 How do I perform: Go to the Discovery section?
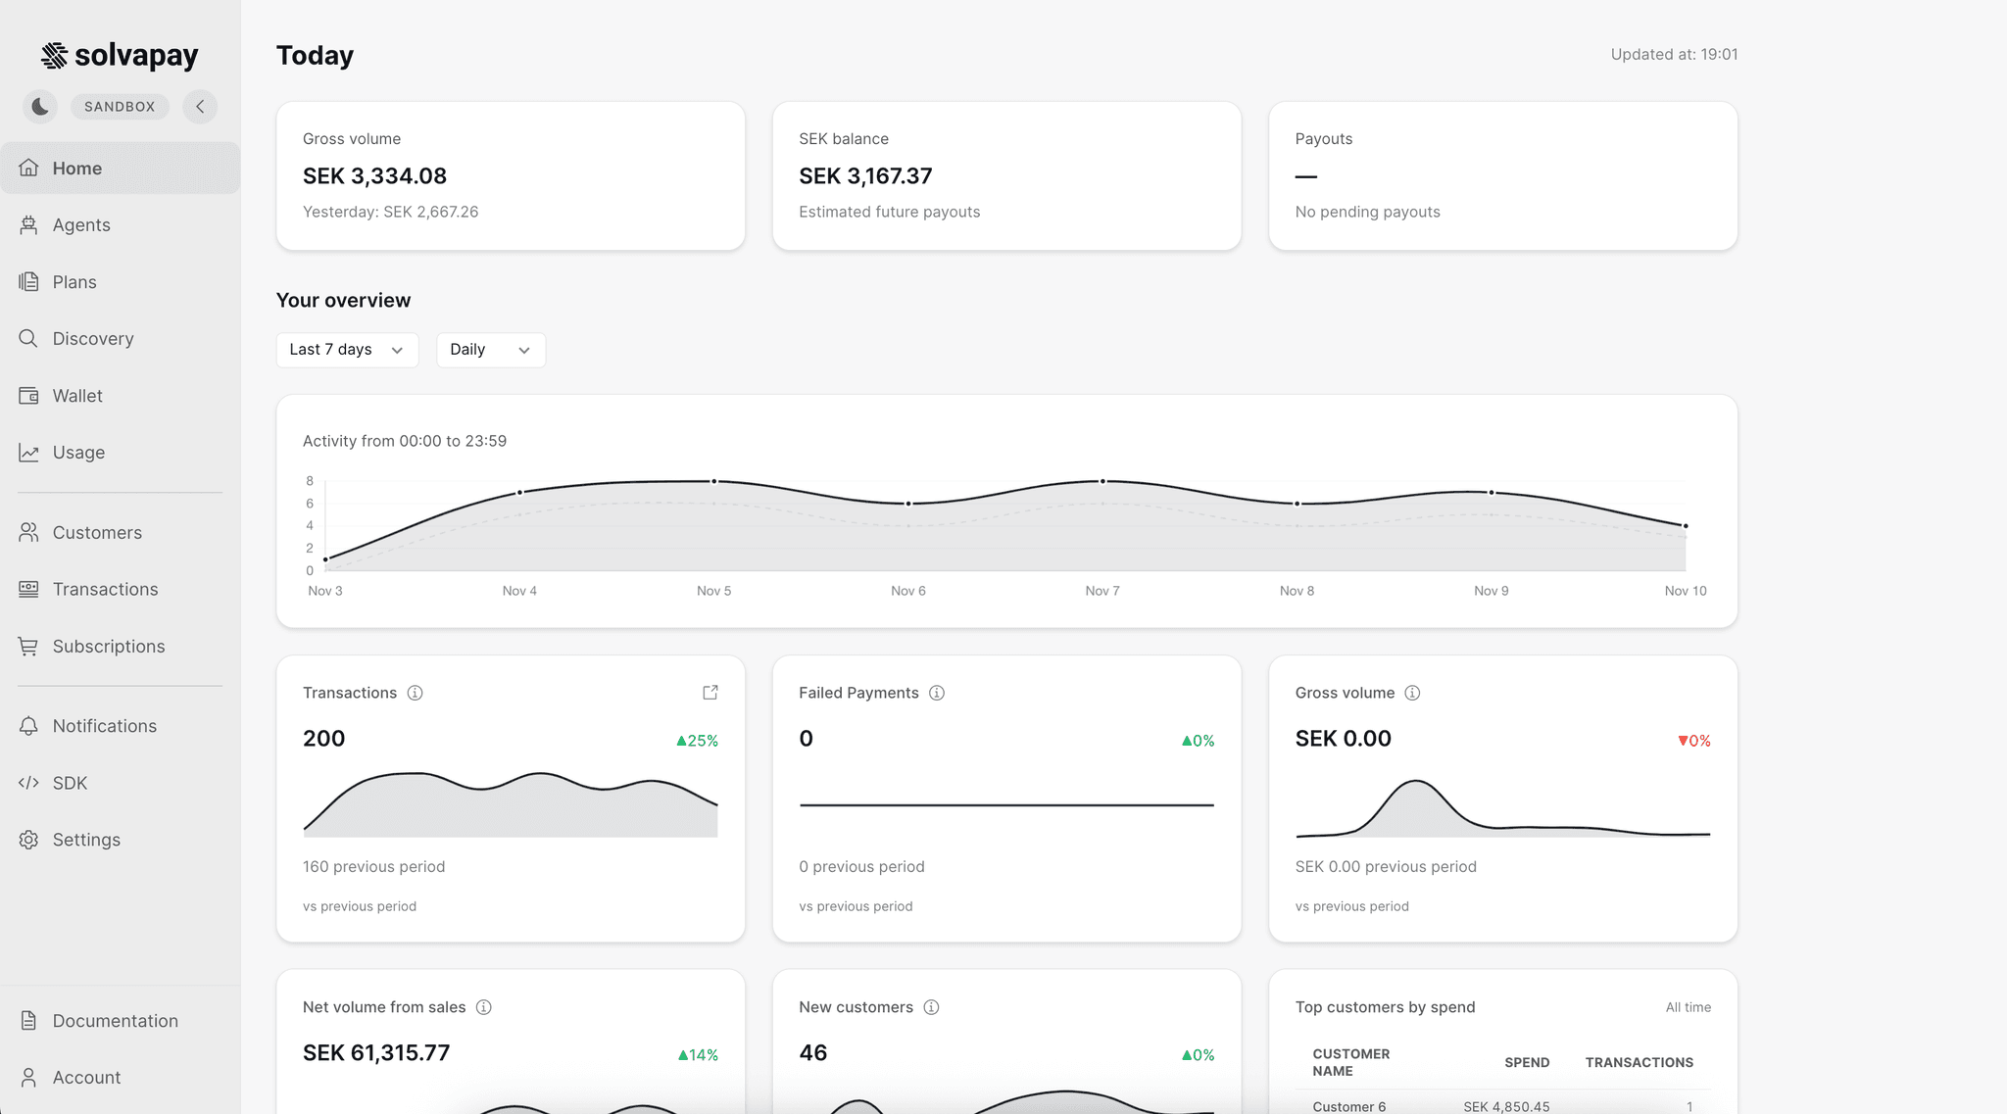pyautogui.click(x=92, y=338)
